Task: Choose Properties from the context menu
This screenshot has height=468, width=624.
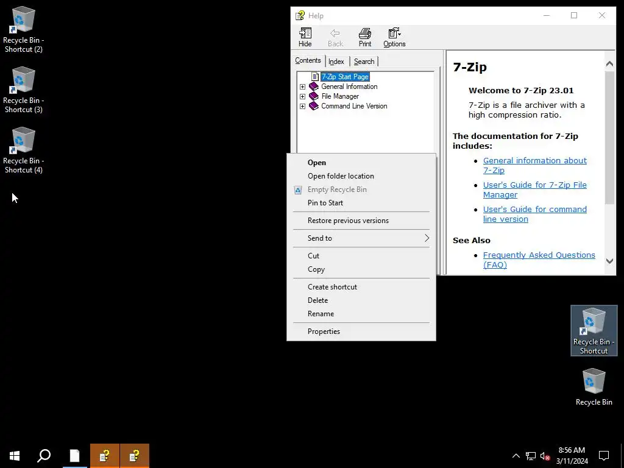Action: [x=361, y=331]
